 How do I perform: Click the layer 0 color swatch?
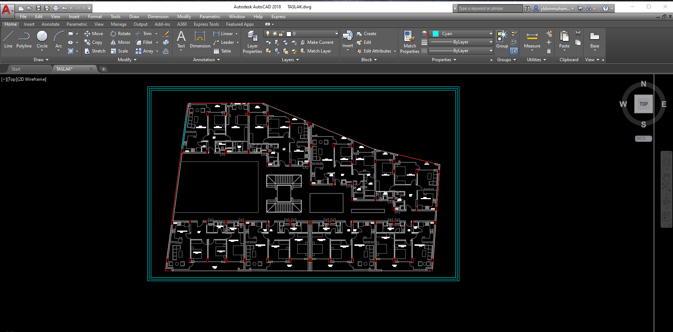tap(289, 34)
